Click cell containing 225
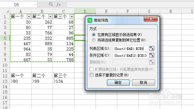 pyautogui.click(x=63, y=49)
